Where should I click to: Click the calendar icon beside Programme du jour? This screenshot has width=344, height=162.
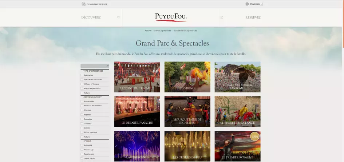pos(84,4)
